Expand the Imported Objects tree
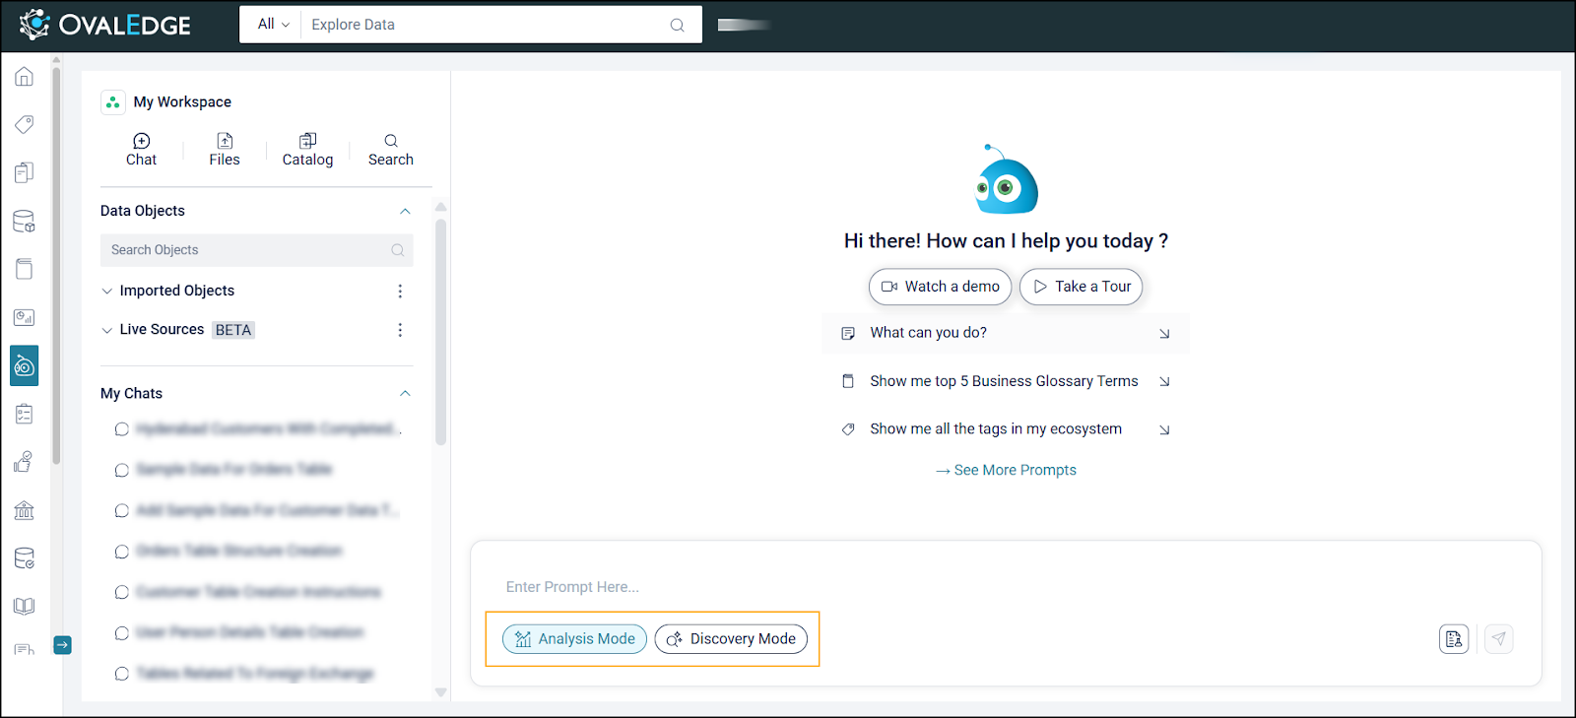The height and width of the screenshot is (718, 1576). tap(107, 292)
